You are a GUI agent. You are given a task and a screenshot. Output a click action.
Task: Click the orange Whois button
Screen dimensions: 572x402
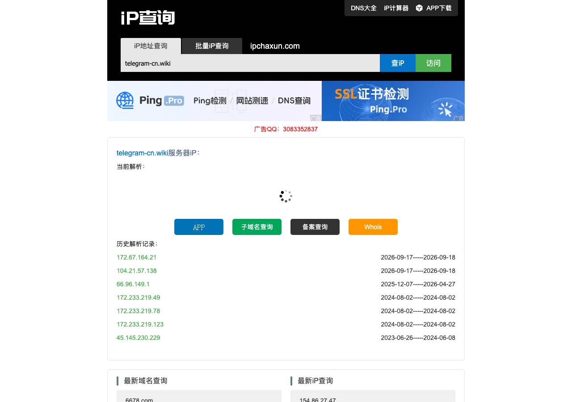373,227
